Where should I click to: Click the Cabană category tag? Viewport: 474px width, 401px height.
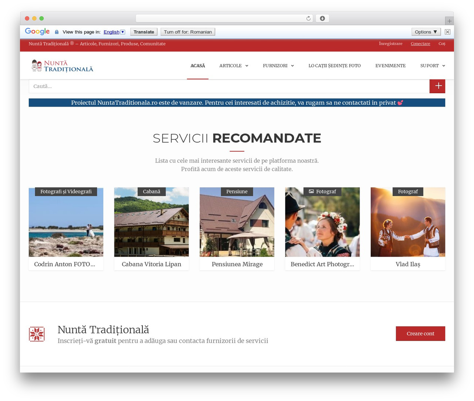pos(151,192)
